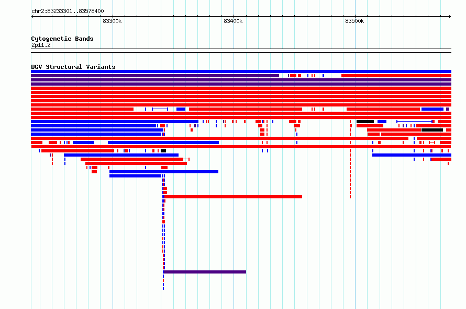Select the short purple variant bar lowest in track
Viewport: 466px width, 309px height.
point(205,272)
